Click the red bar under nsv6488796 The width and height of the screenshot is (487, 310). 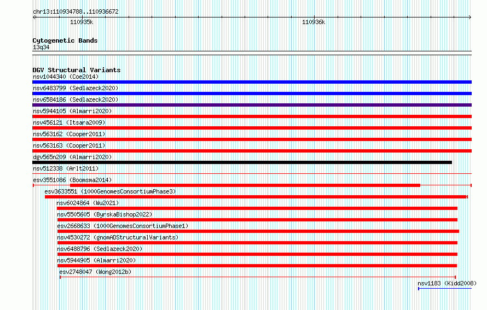pos(257,254)
